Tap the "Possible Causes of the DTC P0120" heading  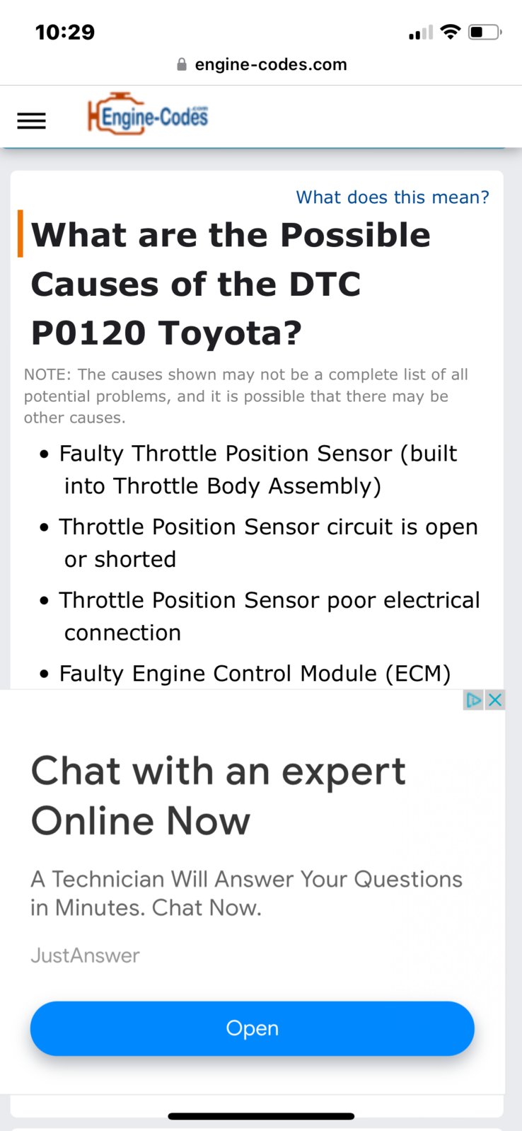click(231, 284)
